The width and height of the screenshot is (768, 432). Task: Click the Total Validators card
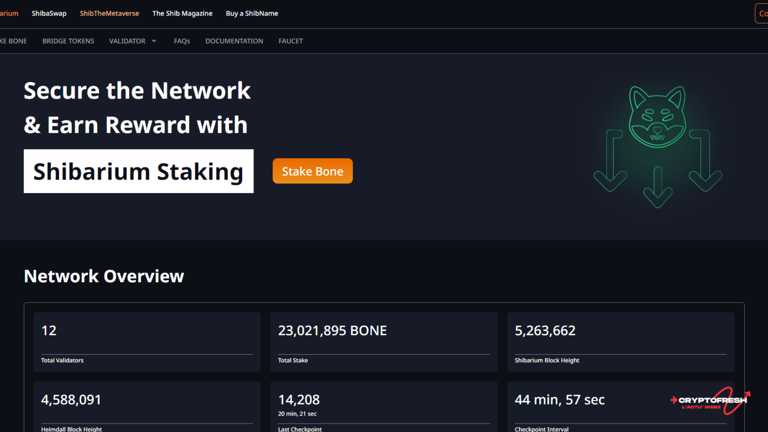(x=147, y=342)
